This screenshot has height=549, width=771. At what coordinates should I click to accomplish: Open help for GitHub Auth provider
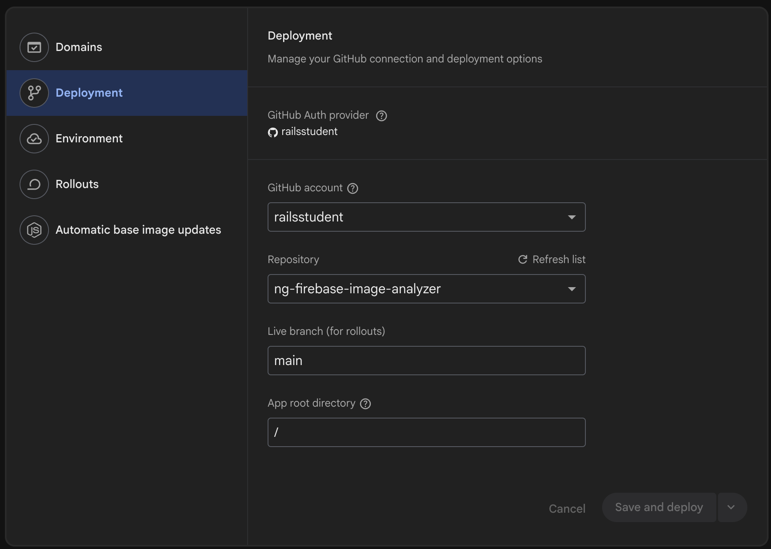pyautogui.click(x=381, y=116)
